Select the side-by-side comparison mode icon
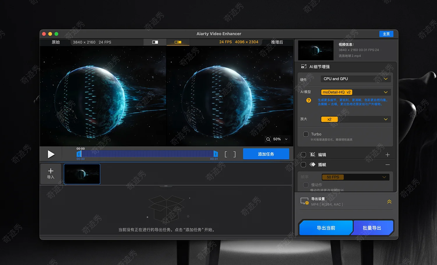Viewport: 437px width, 265px height. [x=178, y=42]
